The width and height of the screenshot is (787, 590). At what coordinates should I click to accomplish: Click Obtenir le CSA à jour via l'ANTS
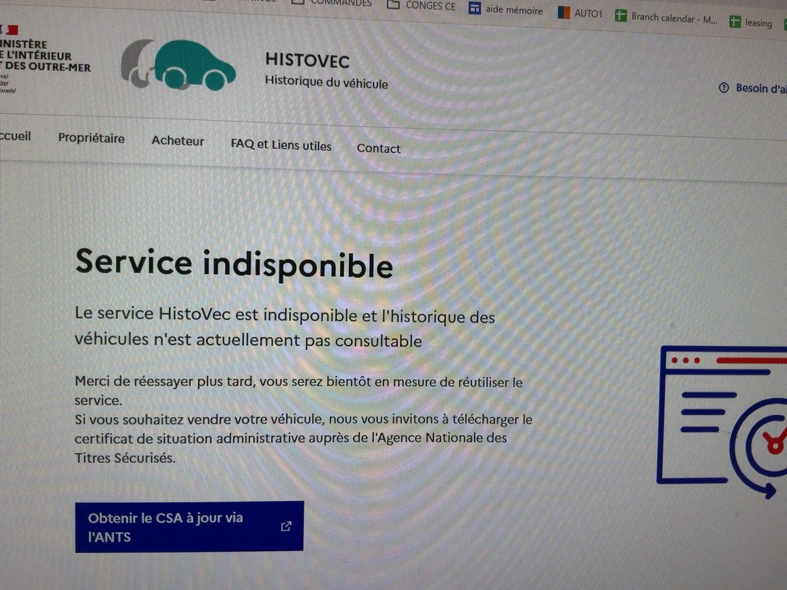(189, 526)
